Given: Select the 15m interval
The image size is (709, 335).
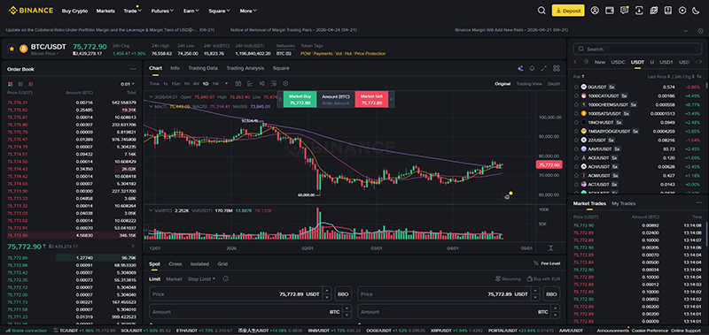Looking at the screenshot, I should [175, 84].
